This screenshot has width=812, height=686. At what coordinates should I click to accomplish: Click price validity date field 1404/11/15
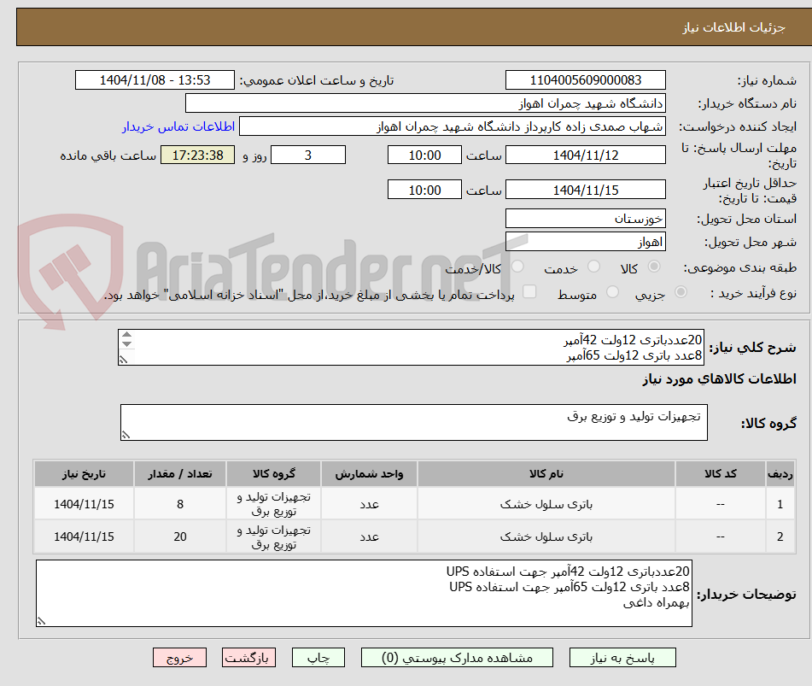[x=585, y=190]
